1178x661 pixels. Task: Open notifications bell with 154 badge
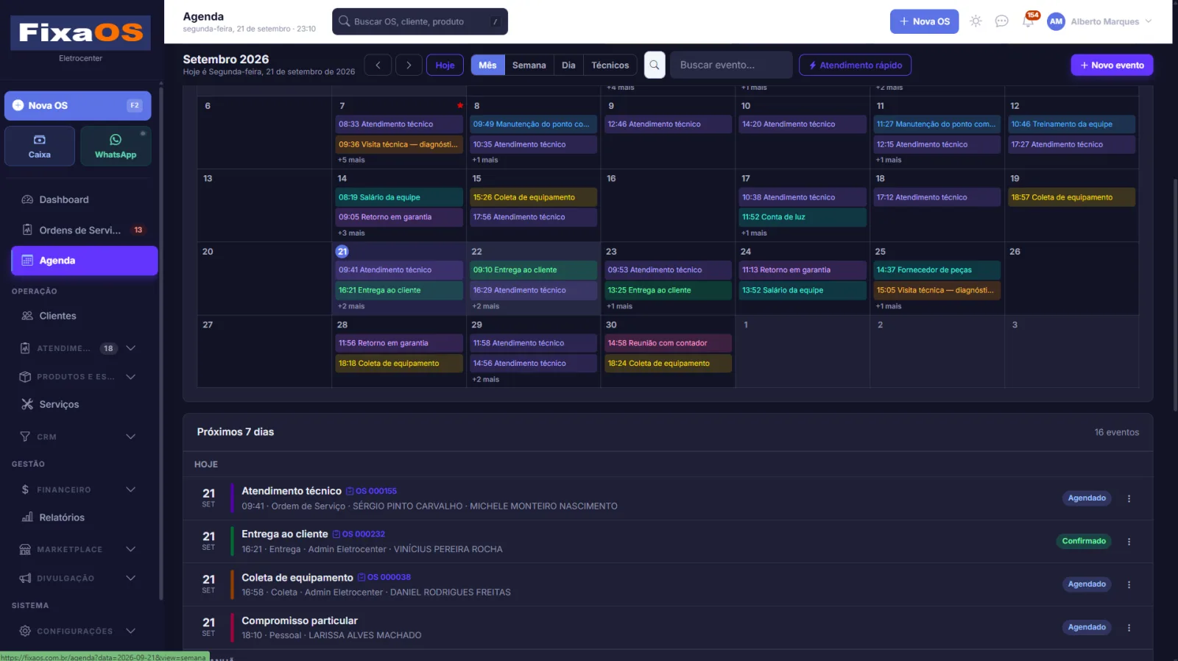coord(1028,21)
